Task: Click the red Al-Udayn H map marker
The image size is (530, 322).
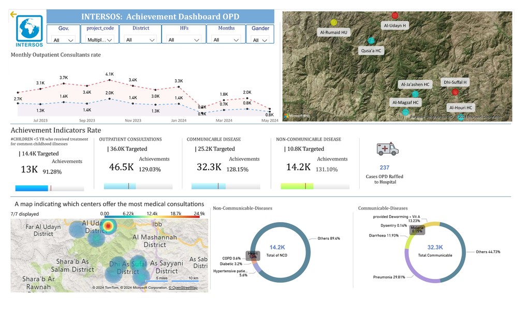Action: pyautogui.click(x=395, y=15)
